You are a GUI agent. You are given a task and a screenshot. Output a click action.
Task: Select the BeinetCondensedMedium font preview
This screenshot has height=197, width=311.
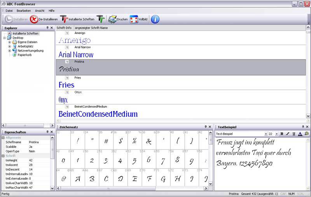click(x=98, y=114)
